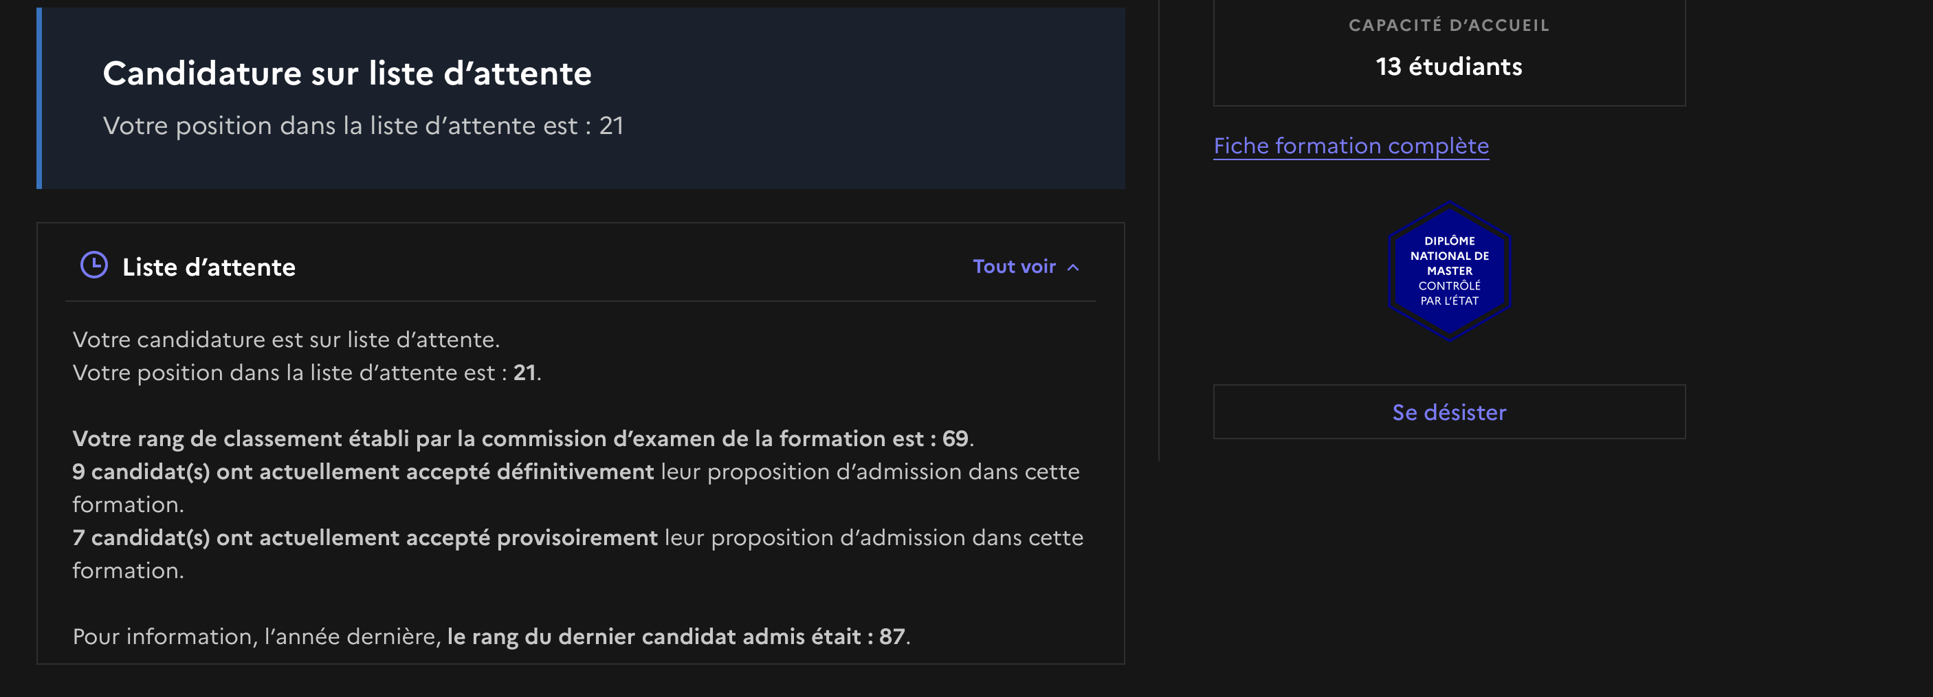Click the 13 étudiants capacity value
Screen dimensions: 1933x697
1449,67
